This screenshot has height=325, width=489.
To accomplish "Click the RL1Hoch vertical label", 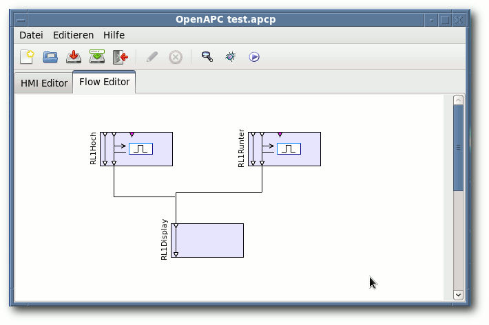I will pos(93,148).
